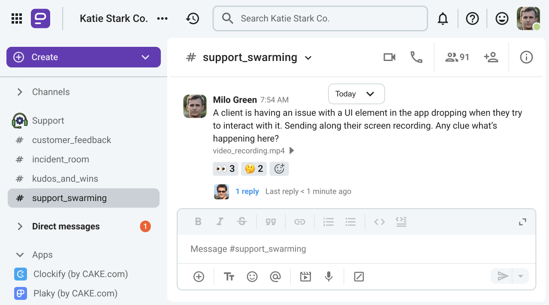Screen dimensions: 549x305
Task: Open workspace options via the ellipsis menu
Action: [162, 18]
